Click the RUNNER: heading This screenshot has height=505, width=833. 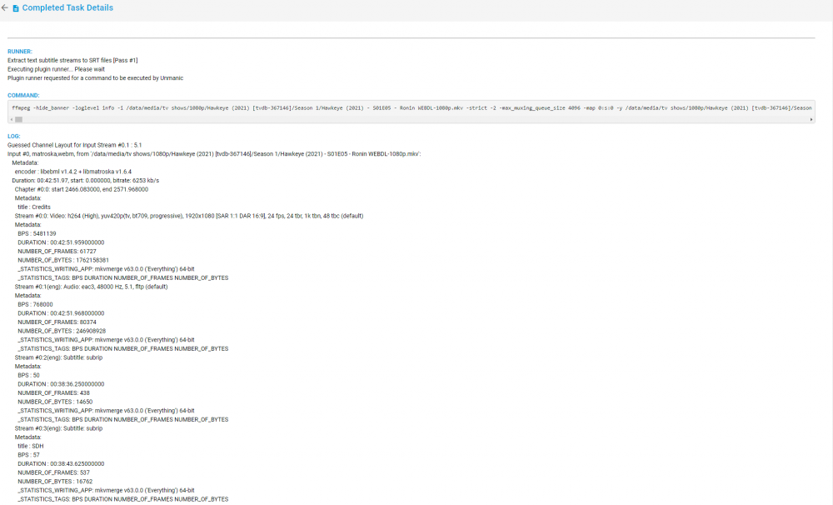point(20,52)
